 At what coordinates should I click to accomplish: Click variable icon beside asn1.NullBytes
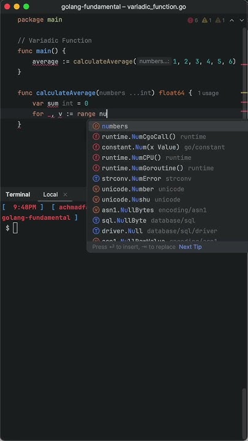(x=96, y=210)
